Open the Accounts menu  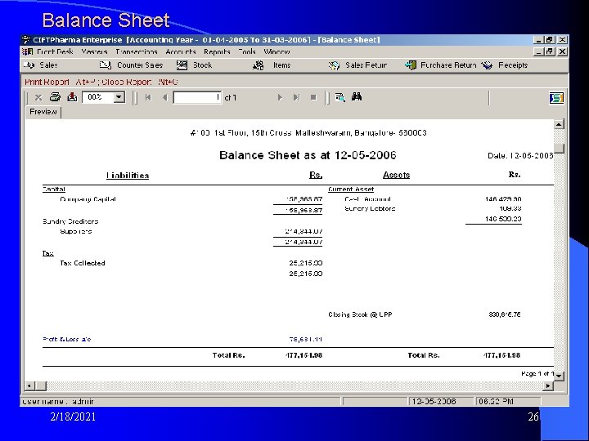(x=181, y=51)
